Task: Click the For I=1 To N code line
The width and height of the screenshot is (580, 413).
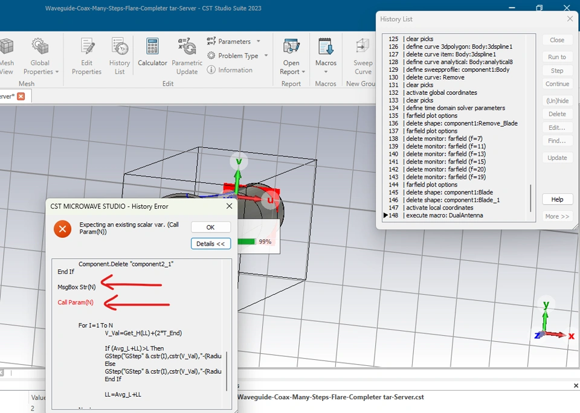Action: pyautogui.click(x=95, y=325)
